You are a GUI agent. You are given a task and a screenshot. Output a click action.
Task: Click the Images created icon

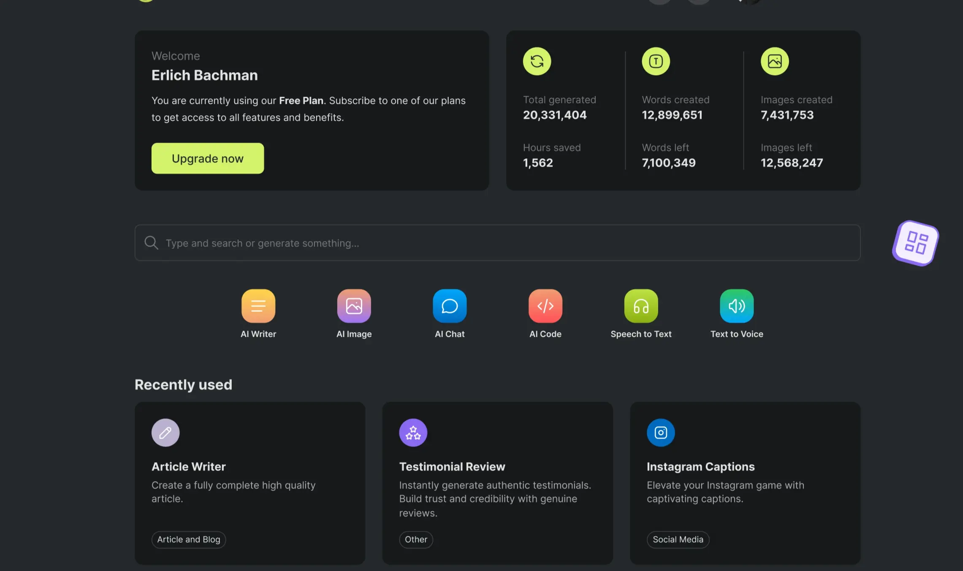coord(775,61)
